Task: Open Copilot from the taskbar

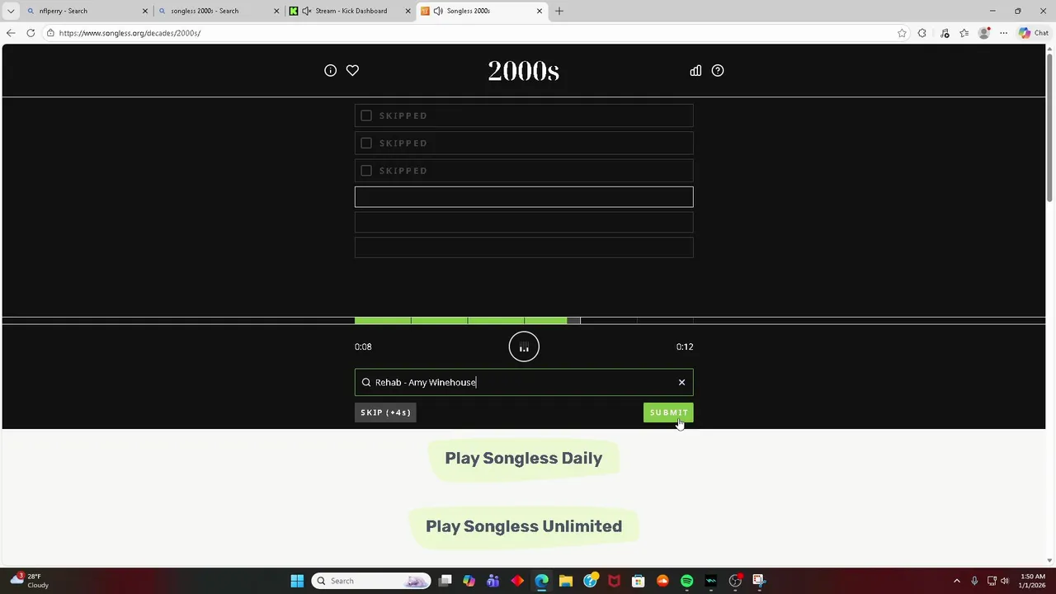Action: tap(469, 581)
